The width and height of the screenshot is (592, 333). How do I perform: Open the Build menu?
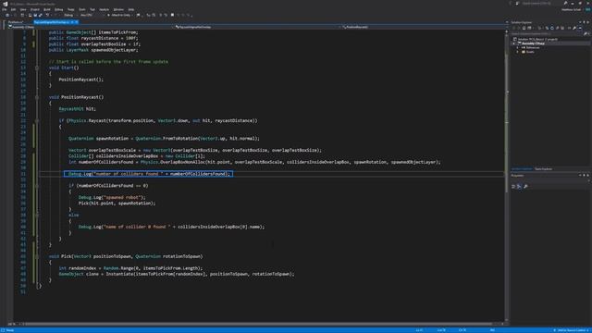(47, 9)
